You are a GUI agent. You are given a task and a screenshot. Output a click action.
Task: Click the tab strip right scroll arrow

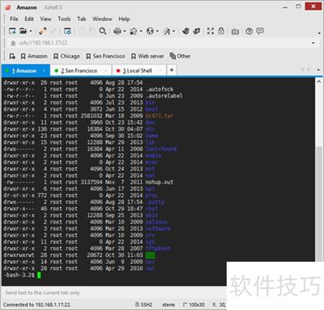point(308,70)
